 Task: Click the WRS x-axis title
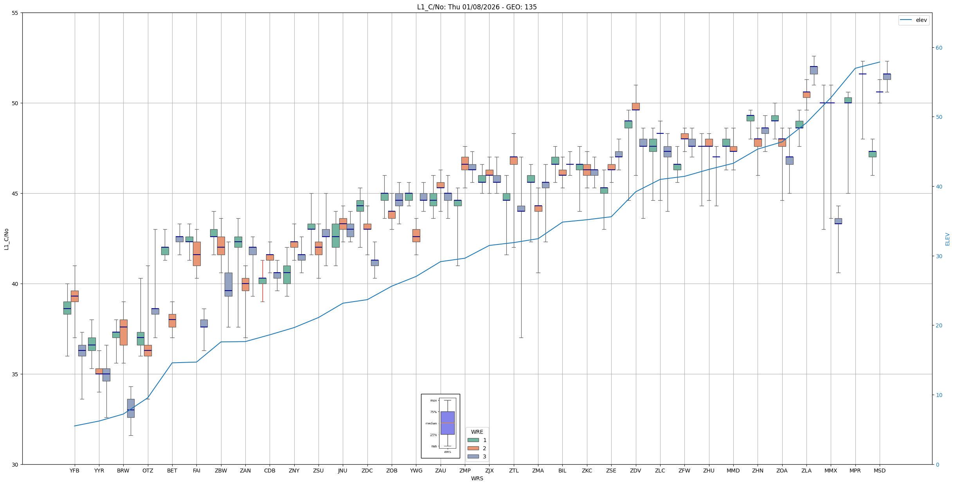[477, 478]
